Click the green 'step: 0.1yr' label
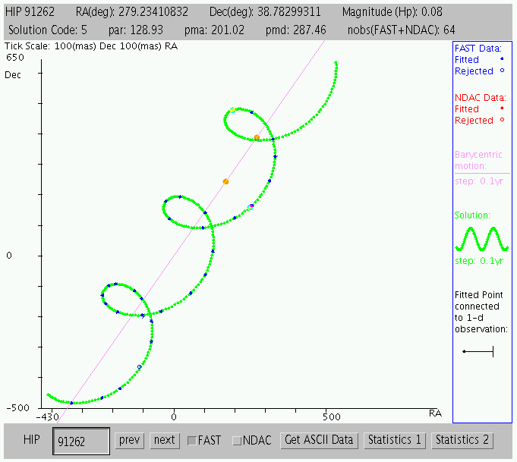Viewport: 517px width, 462px height. tap(479, 261)
